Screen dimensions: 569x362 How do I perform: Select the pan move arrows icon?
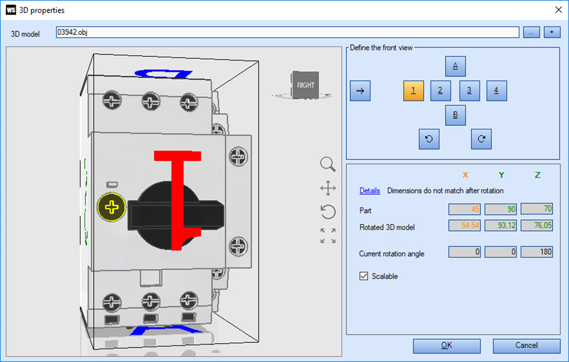(328, 188)
